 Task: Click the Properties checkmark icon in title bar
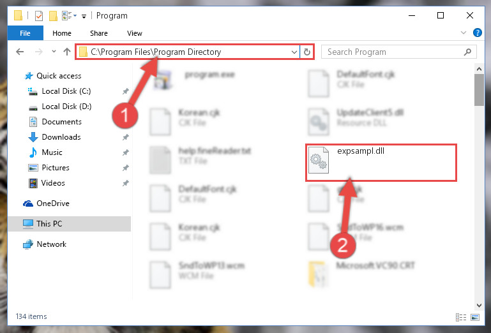(x=39, y=15)
